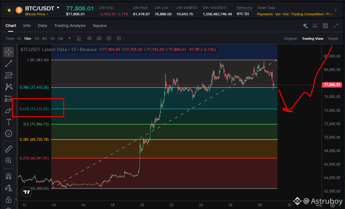The width and height of the screenshot is (345, 209).
Task: Select the trend line drawing tool
Action: (9, 64)
